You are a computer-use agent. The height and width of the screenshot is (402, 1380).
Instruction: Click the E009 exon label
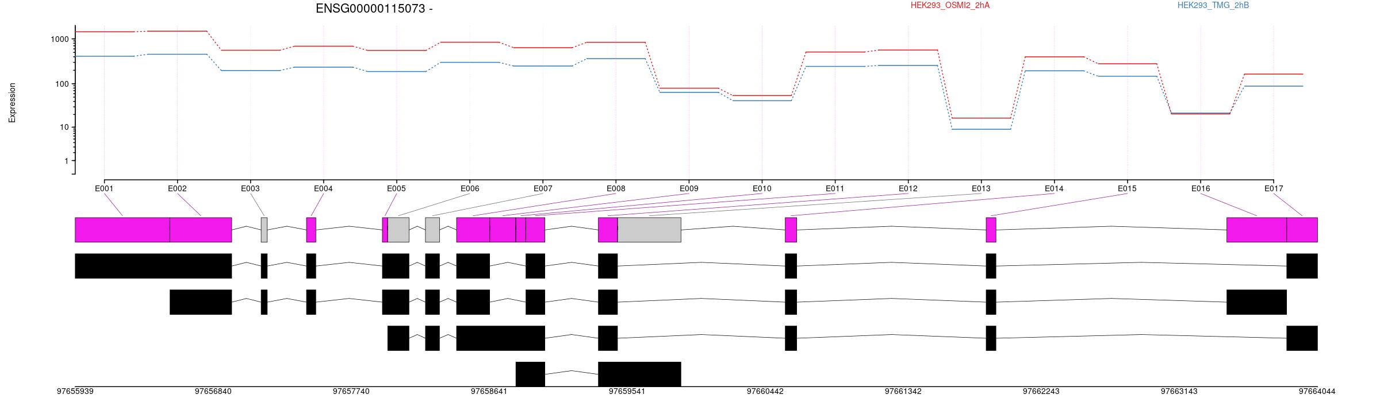click(x=689, y=188)
